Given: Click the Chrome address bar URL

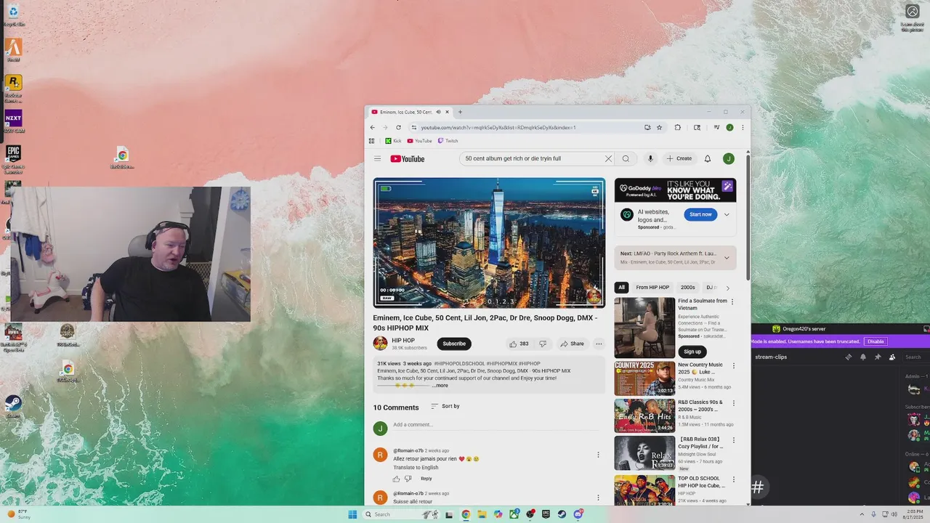Looking at the screenshot, I should point(498,127).
